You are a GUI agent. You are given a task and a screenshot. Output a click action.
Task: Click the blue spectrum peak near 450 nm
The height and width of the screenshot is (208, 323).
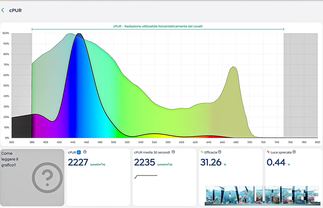[79, 39]
